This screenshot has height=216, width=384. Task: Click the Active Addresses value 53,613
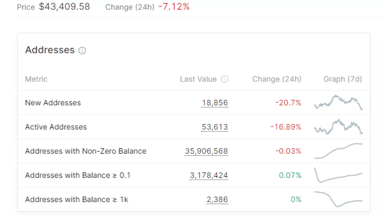pyautogui.click(x=215, y=127)
